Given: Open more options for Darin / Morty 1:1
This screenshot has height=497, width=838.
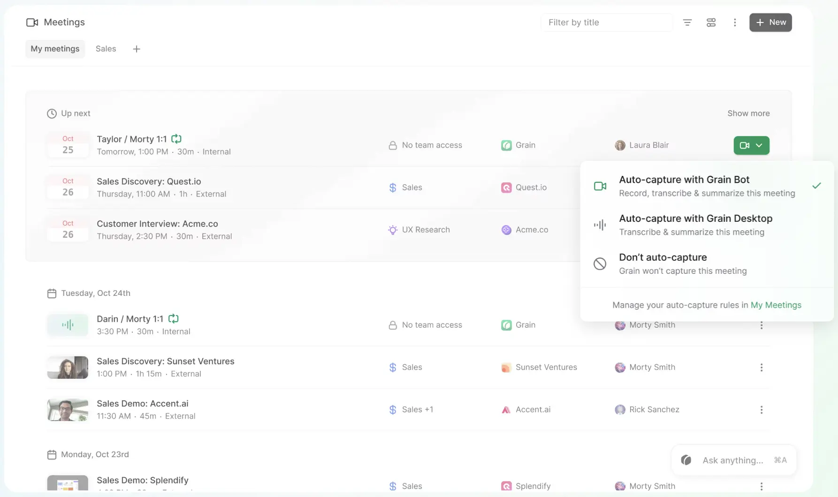Looking at the screenshot, I should 762,325.
